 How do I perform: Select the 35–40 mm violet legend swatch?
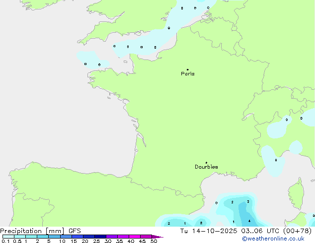click(123, 237)
